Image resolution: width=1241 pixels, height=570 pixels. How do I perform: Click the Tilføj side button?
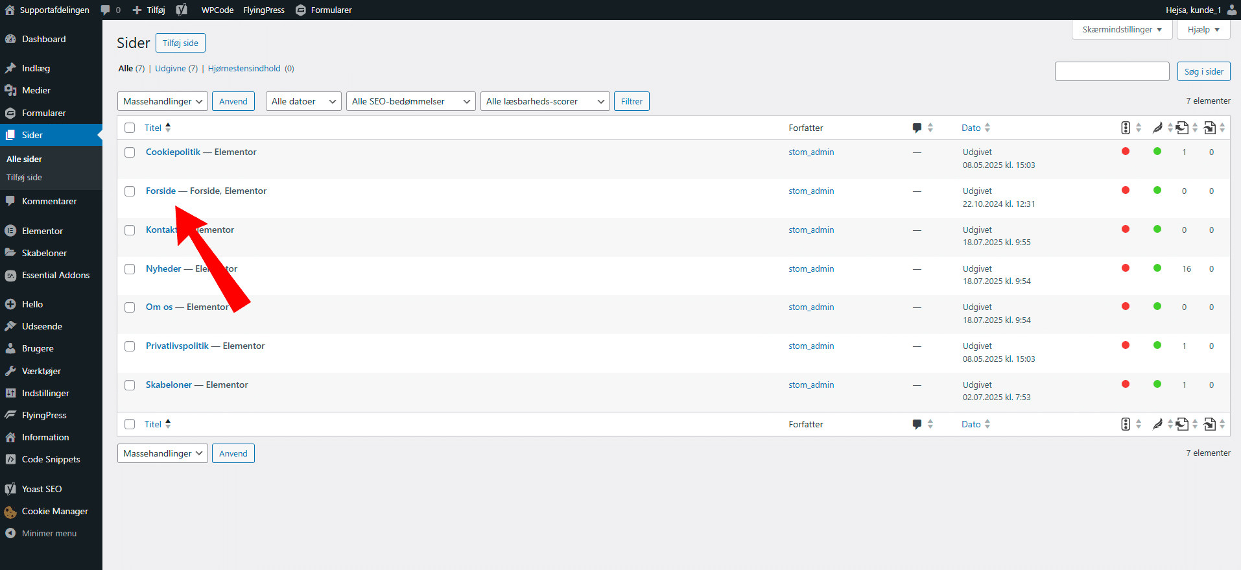[180, 43]
